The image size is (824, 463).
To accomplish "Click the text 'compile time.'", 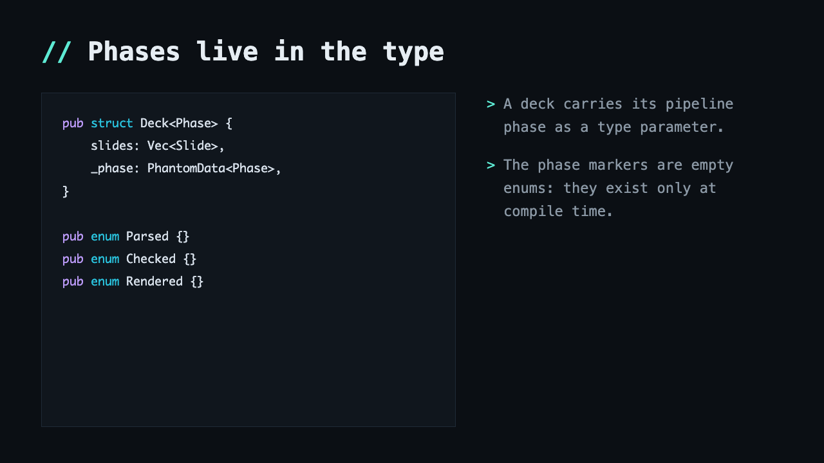I will click(559, 211).
